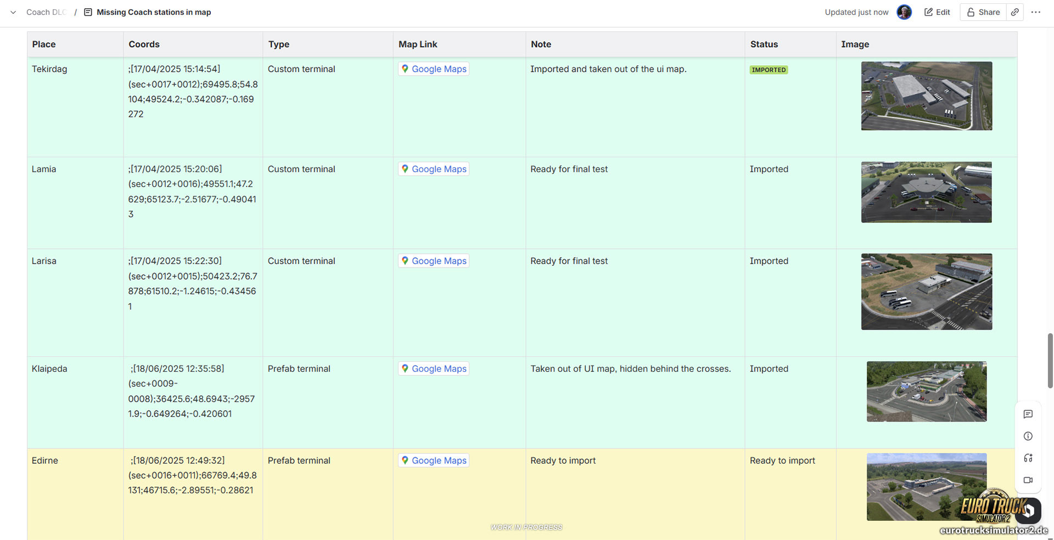
Task: Click the video camera icon
Action: tap(1028, 480)
